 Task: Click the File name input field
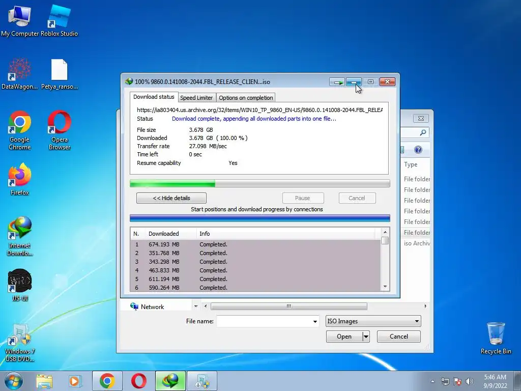tap(265, 322)
